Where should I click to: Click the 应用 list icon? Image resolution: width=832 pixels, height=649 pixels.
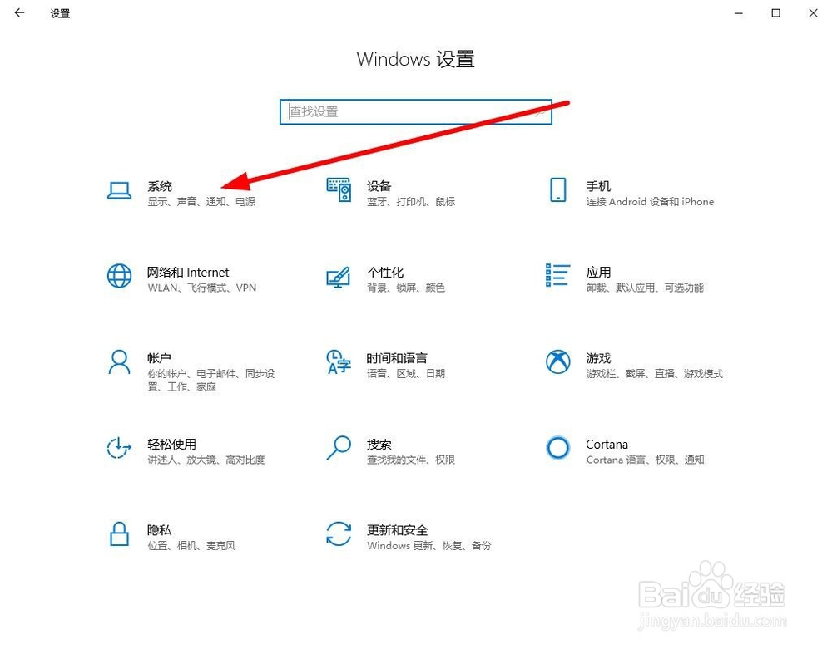(x=557, y=276)
